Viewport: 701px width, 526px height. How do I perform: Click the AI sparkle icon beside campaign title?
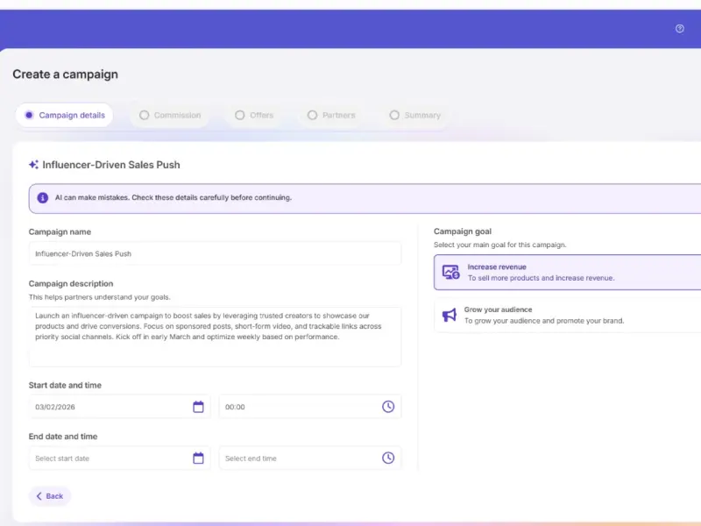tap(33, 165)
